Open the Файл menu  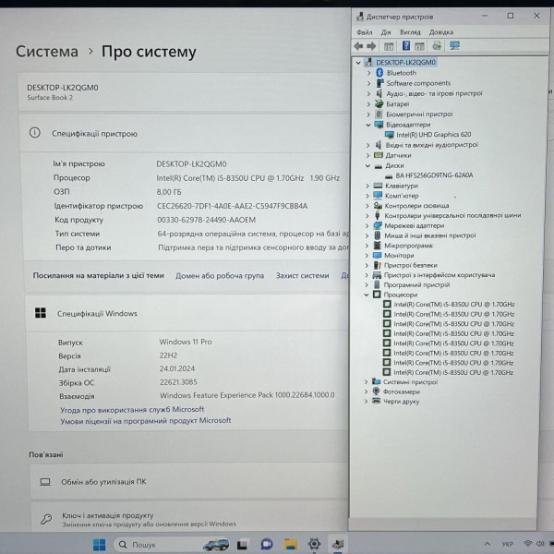pos(365,32)
